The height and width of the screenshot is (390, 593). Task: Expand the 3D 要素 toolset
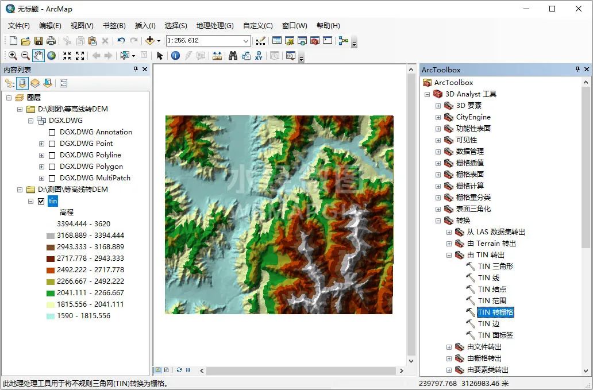tap(438, 106)
